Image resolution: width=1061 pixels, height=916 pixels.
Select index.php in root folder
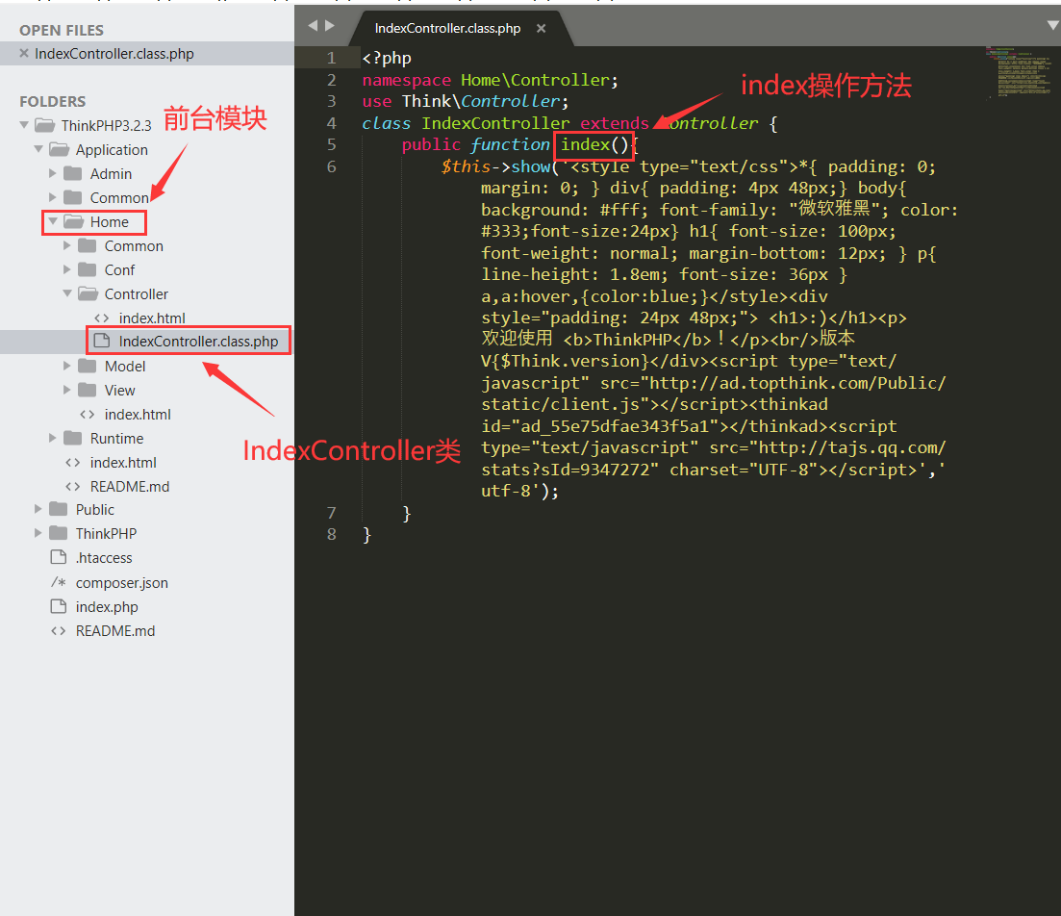107,607
